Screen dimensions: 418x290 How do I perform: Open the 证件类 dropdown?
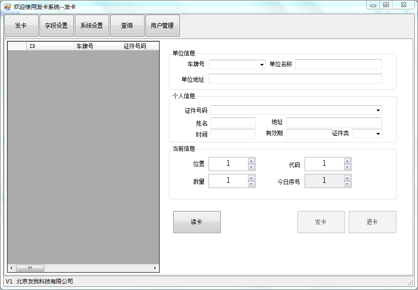pyautogui.click(x=377, y=133)
